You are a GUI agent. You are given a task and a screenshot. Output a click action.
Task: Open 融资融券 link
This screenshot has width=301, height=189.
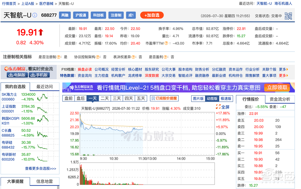tap(202, 76)
